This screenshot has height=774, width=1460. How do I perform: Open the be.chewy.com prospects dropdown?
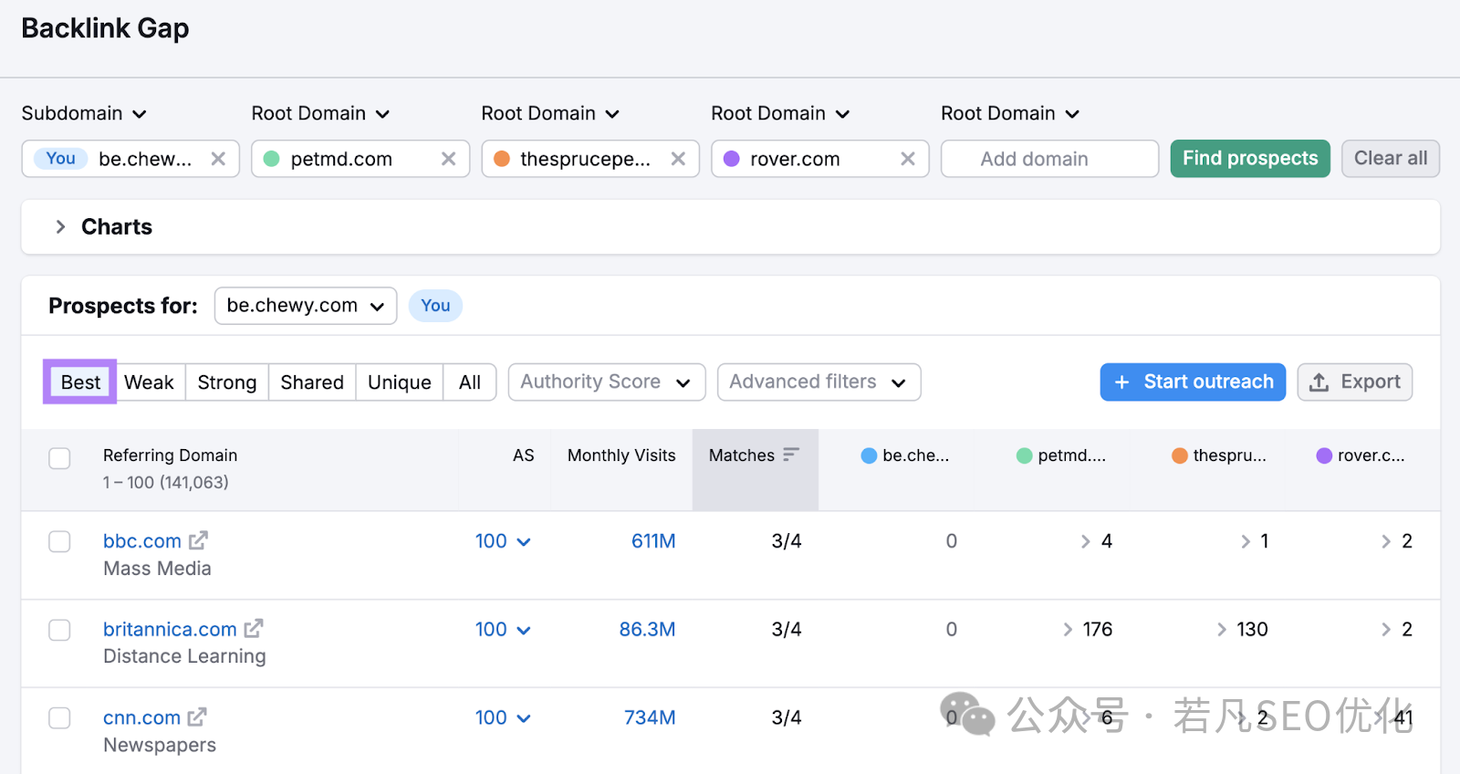pos(306,306)
